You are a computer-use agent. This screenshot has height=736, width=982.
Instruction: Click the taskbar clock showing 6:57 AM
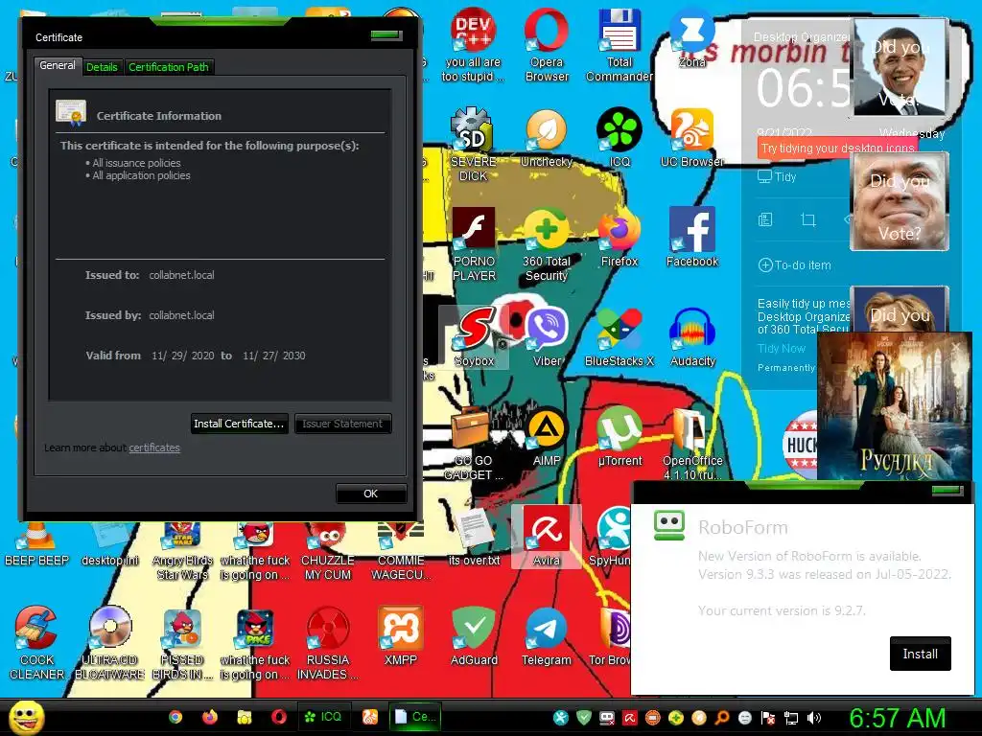pos(897,718)
